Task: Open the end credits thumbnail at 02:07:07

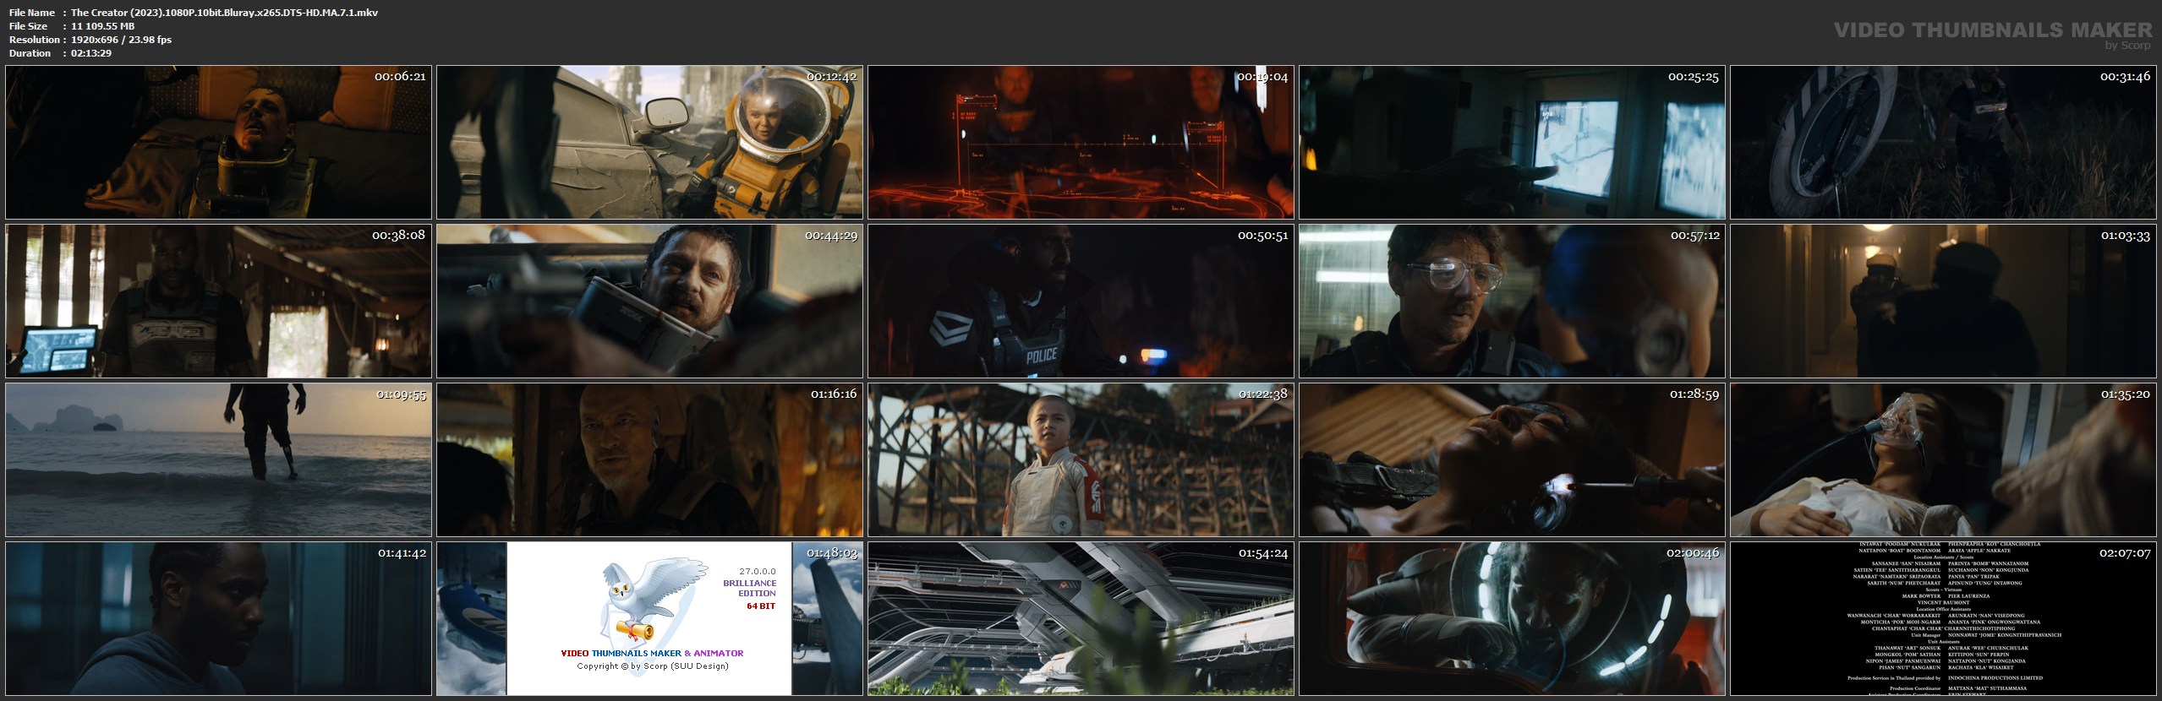Action: coord(1943,618)
